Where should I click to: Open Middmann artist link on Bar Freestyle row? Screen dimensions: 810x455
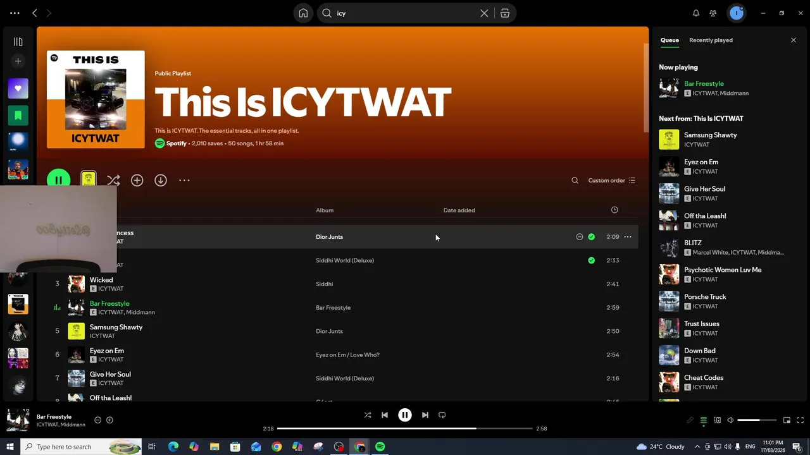click(x=140, y=312)
